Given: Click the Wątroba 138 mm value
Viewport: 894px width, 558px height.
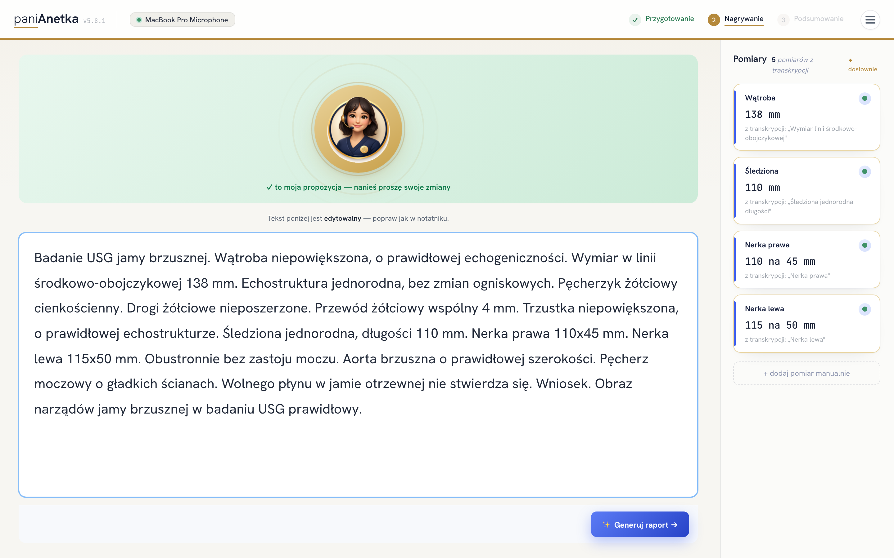Looking at the screenshot, I should click(762, 114).
